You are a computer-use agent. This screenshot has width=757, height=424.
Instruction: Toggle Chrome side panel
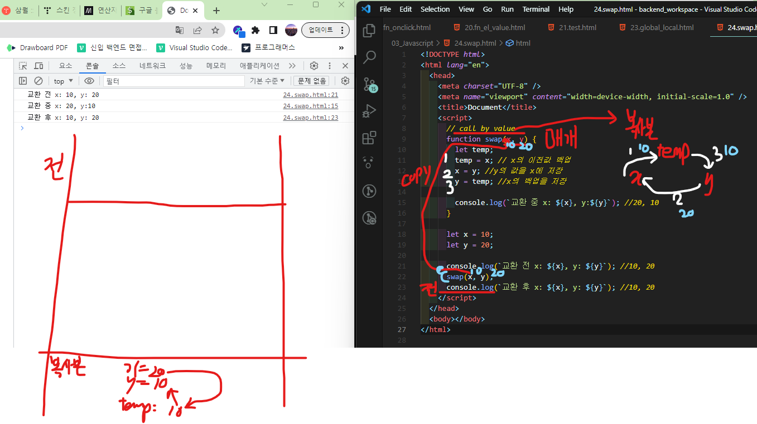(x=273, y=30)
